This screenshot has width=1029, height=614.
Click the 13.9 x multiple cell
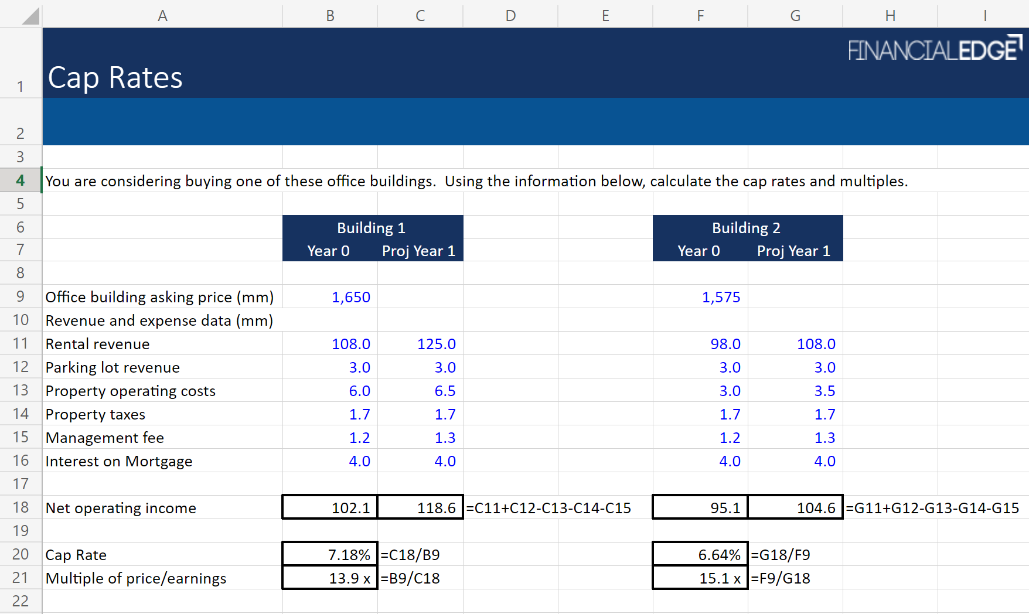pos(329,578)
